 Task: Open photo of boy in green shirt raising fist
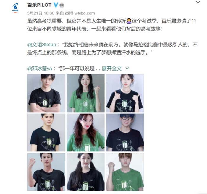click(125, 172)
